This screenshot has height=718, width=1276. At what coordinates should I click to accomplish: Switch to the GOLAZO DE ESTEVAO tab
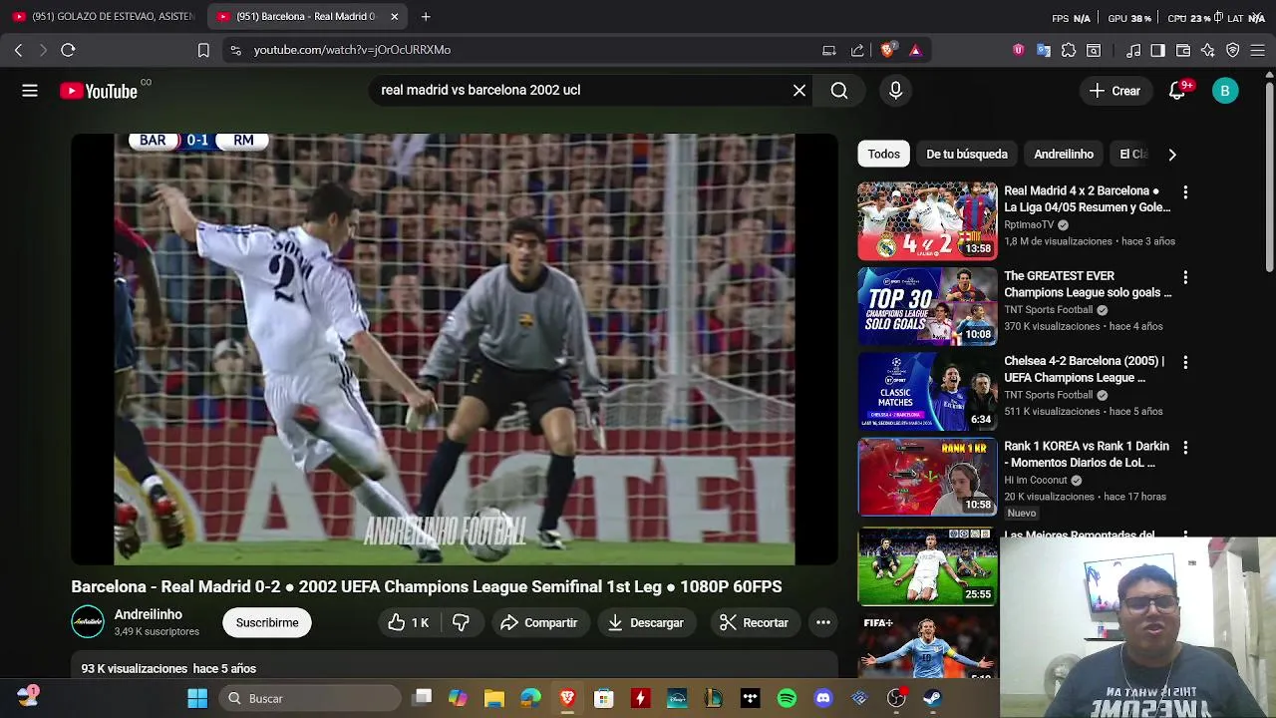pos(103,17)
